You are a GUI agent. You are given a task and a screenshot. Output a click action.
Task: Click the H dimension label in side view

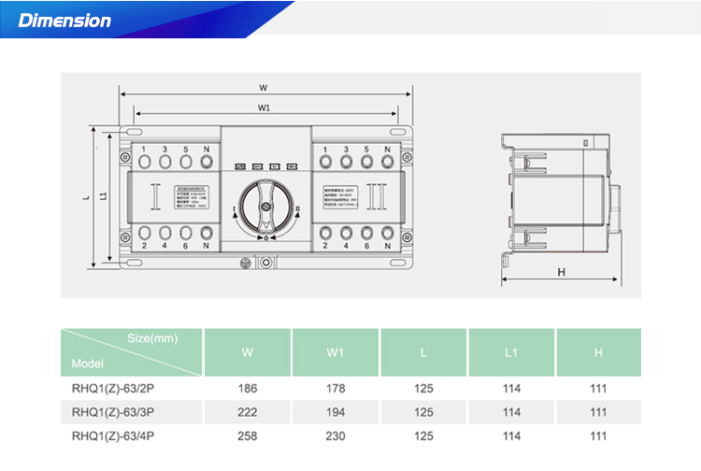pos(562,272)
